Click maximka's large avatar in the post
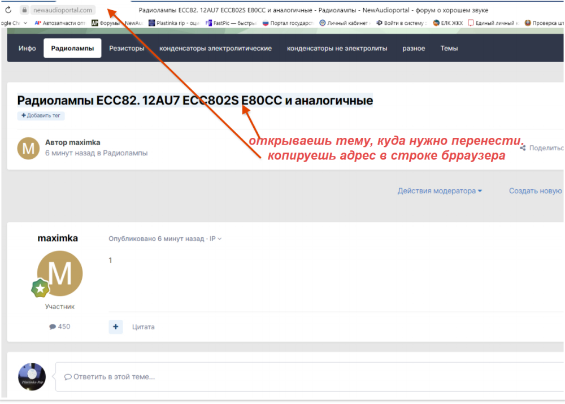The image size is (565, 404). tap(59, 273)
